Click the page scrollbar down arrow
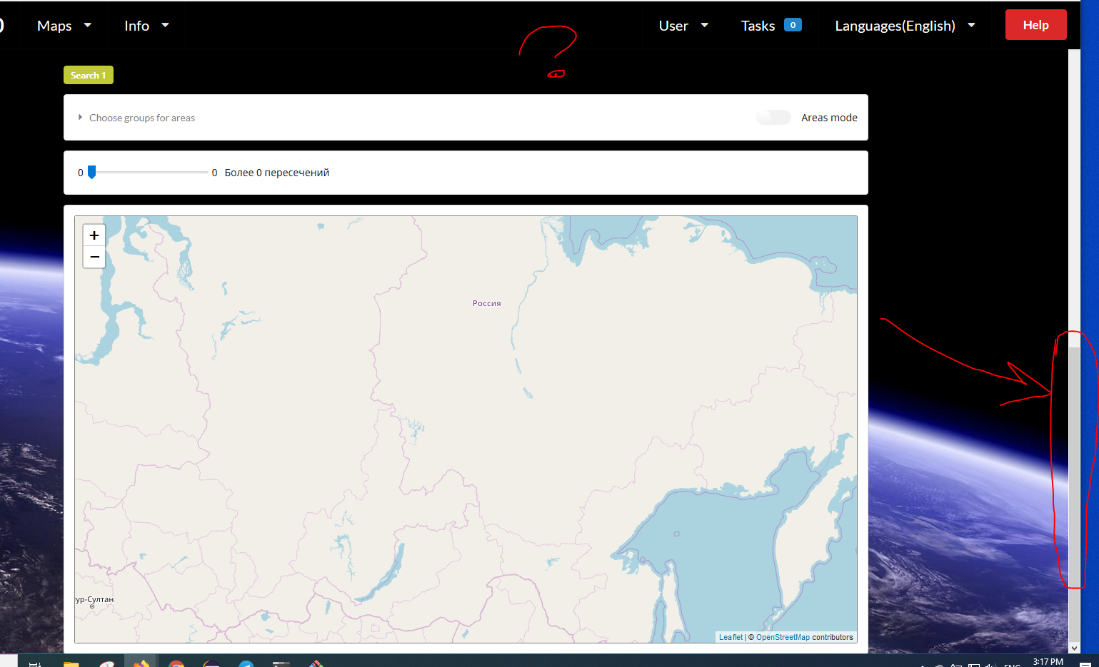 click(1074, 648)
